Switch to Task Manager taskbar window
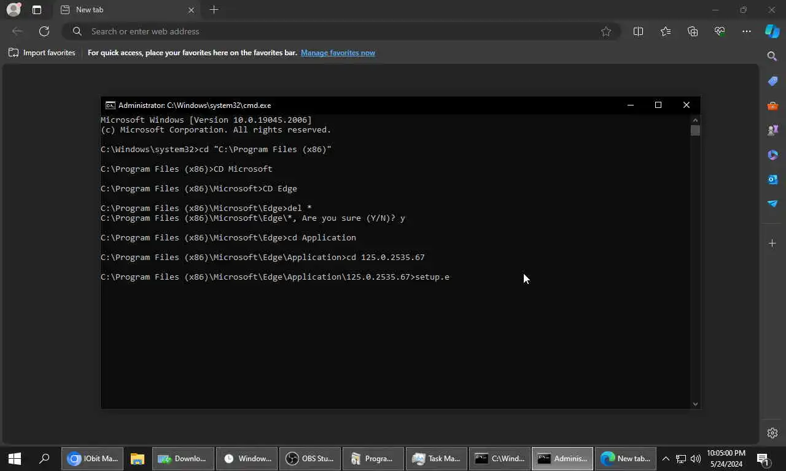Image resolution: width=786 pixels, height=471 pixels. coord(437,458)
